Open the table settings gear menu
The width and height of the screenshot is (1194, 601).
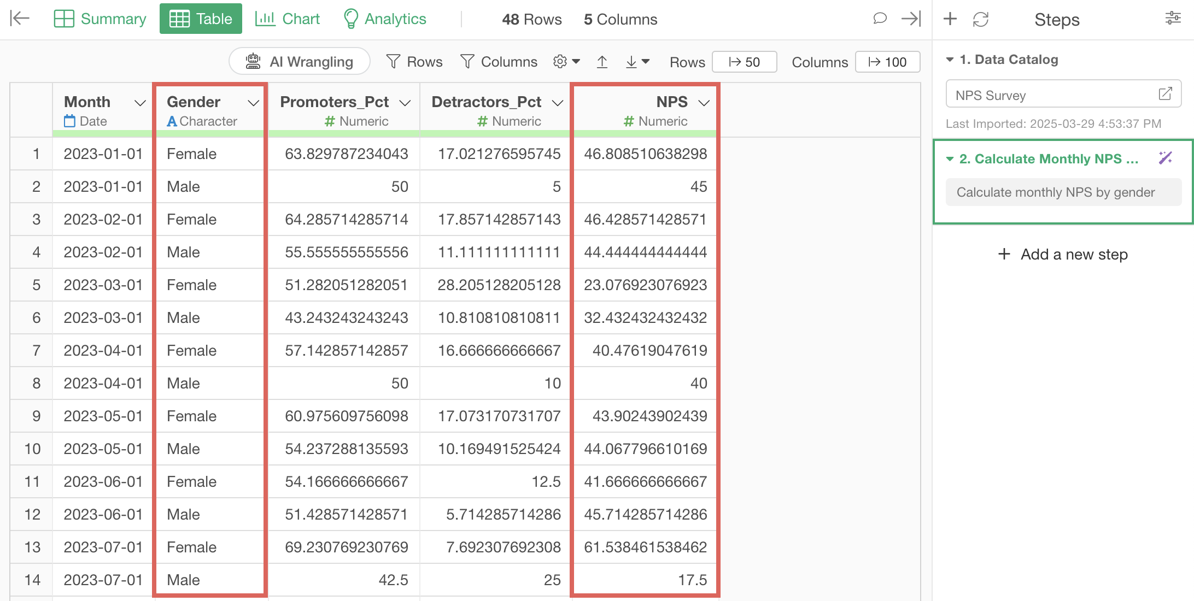[566, 62]
